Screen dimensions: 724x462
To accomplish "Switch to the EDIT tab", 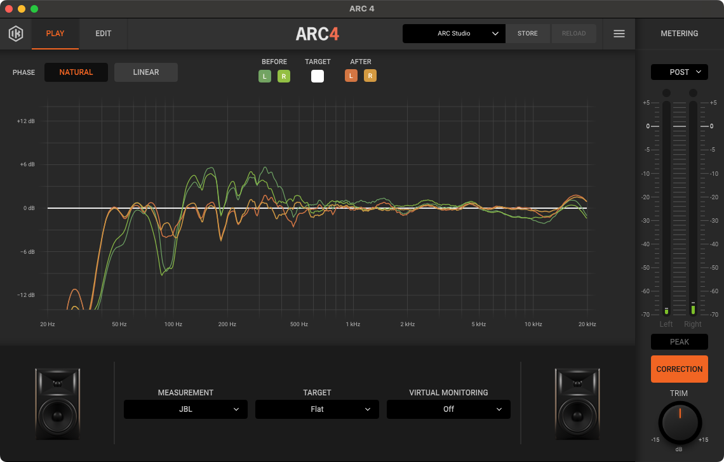I will [x=104, y=34].
